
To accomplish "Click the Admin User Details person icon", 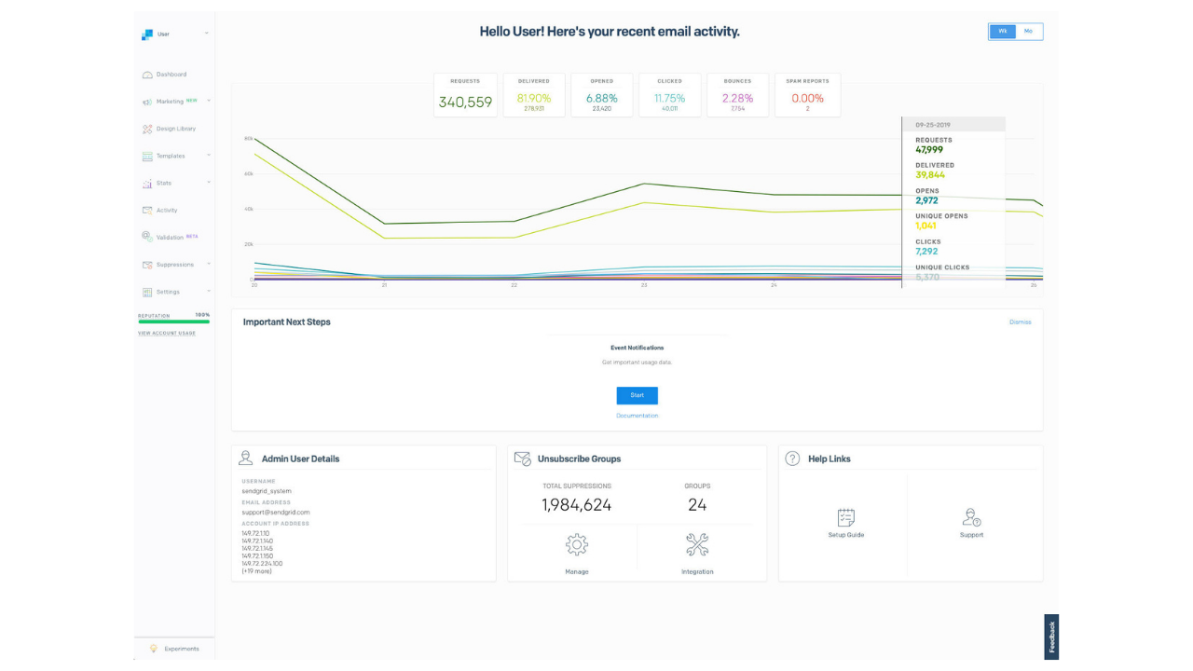I will coord(246,458).
